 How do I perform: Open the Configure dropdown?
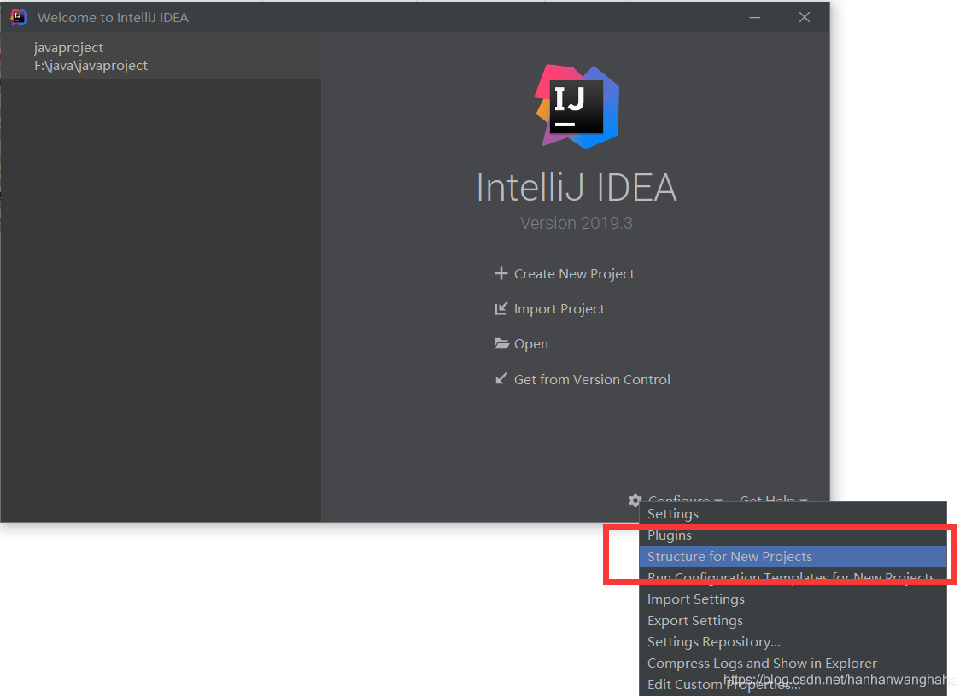click(679, 500)
